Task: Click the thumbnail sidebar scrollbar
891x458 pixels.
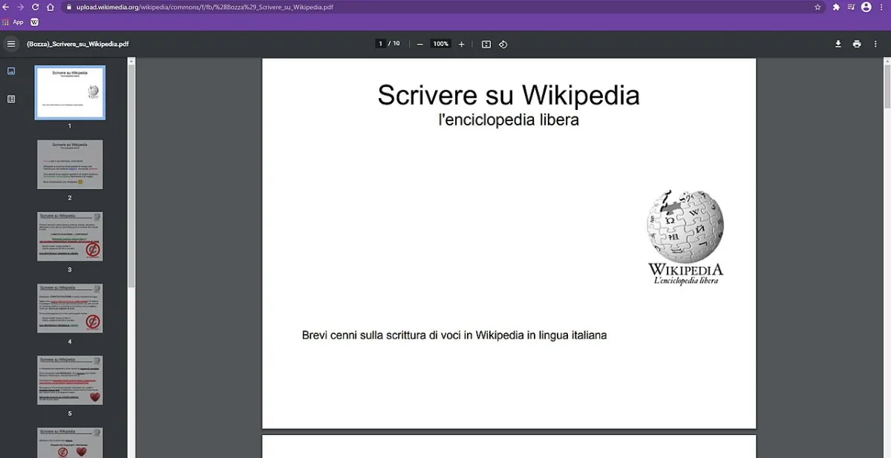Action: pyautogui.click(x=131, y=174)
